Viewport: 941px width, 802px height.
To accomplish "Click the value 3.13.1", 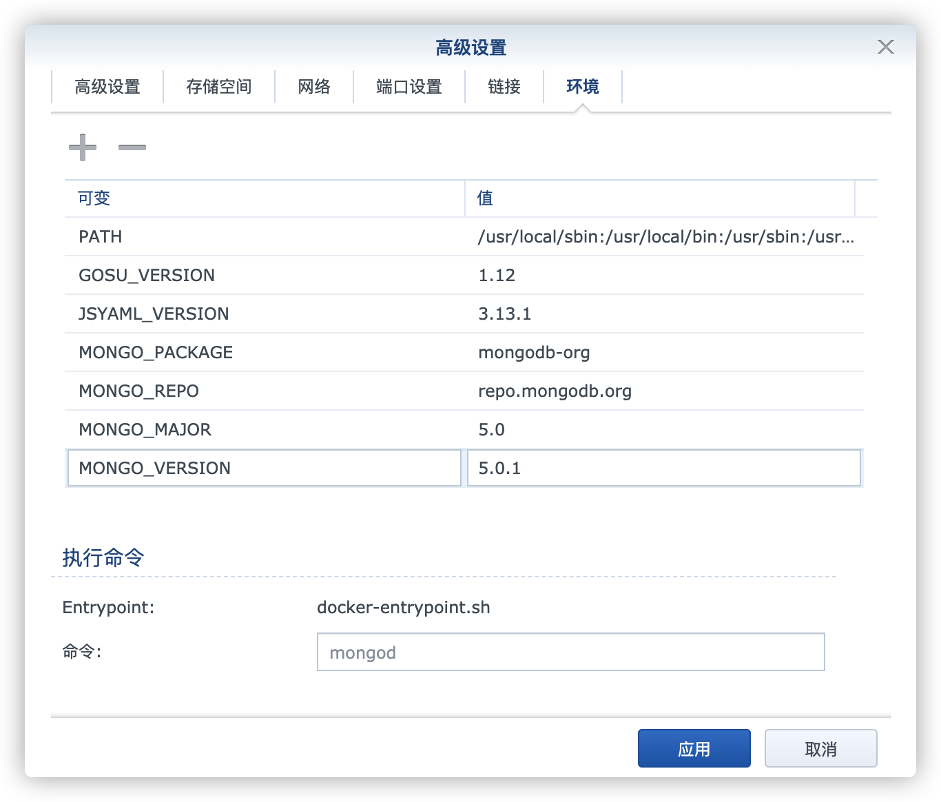I will [x=505, y=313].
